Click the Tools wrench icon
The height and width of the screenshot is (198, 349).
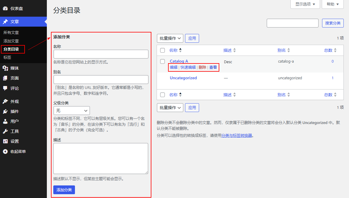[x=5, y=131]
